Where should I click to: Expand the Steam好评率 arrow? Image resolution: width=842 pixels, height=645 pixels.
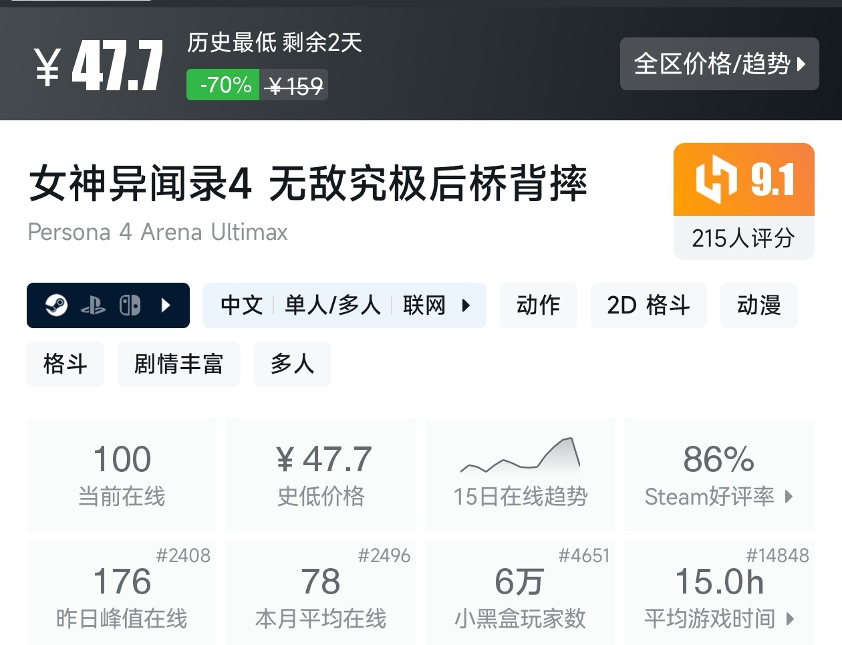click(x=789, y=497)
